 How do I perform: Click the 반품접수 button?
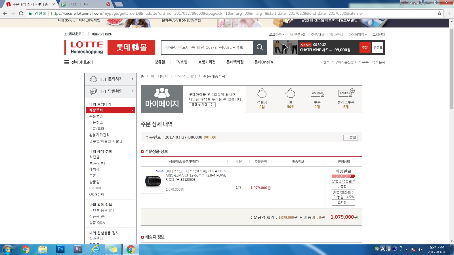pyautogui.click(x=343, y=187)
